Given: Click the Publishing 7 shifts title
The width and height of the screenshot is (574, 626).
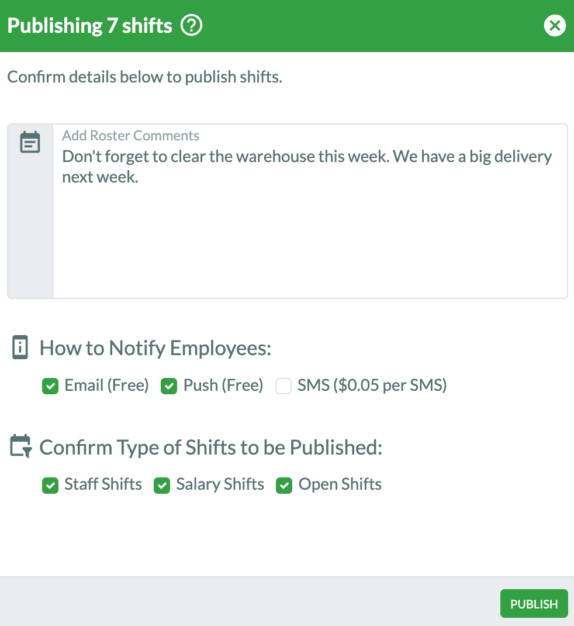Looking at the screenshot, I should tap(89, 25).
